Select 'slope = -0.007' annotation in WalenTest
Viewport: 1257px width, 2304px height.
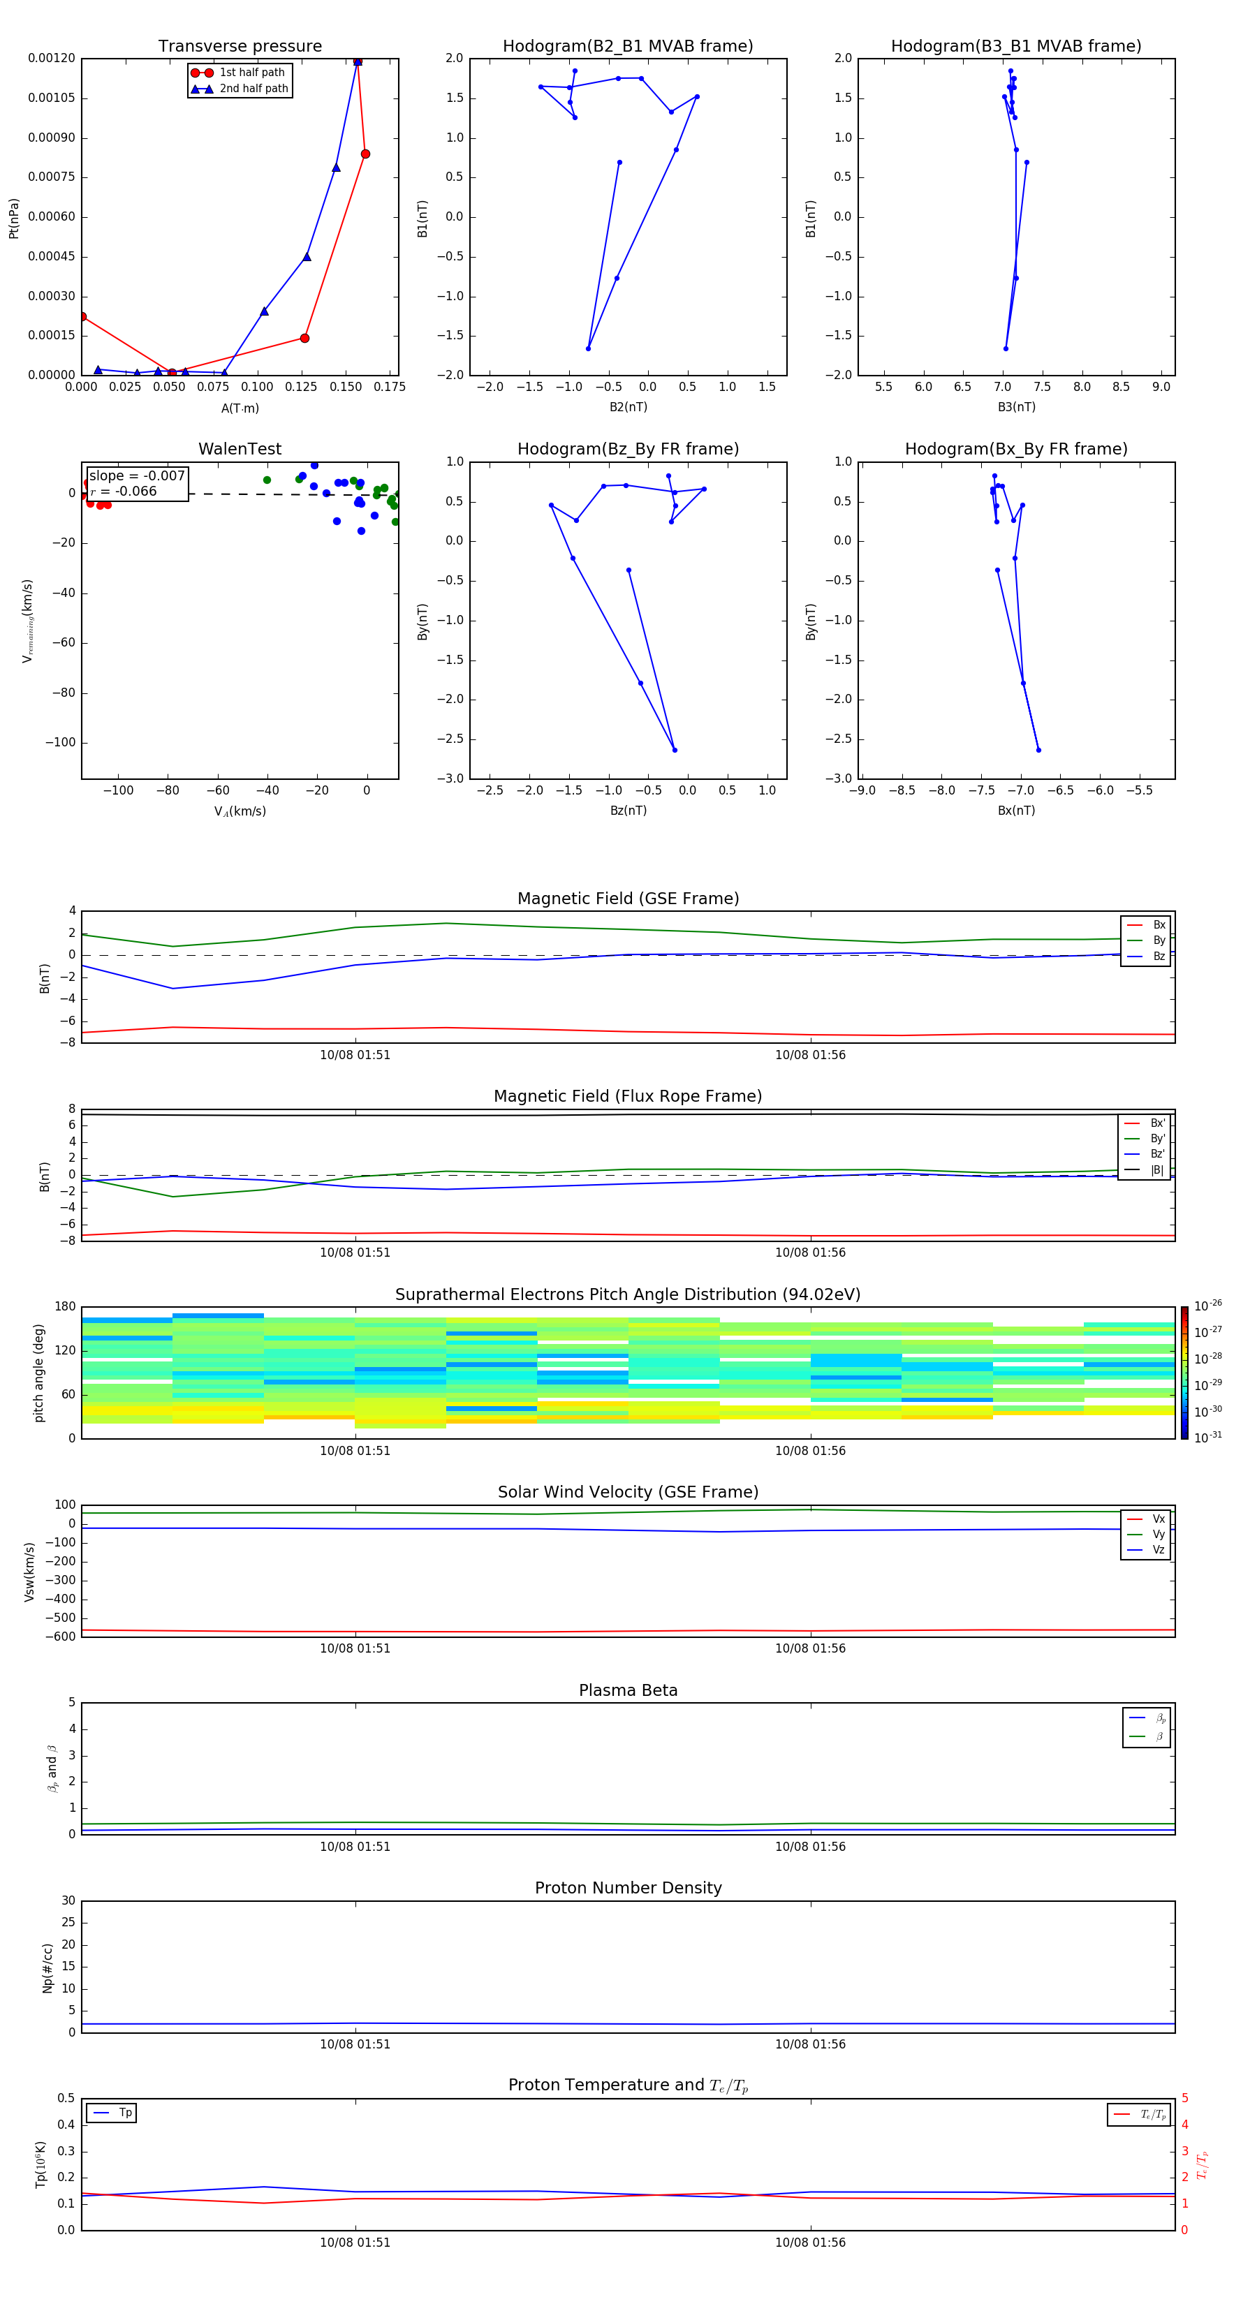click(x=137, y=476)
